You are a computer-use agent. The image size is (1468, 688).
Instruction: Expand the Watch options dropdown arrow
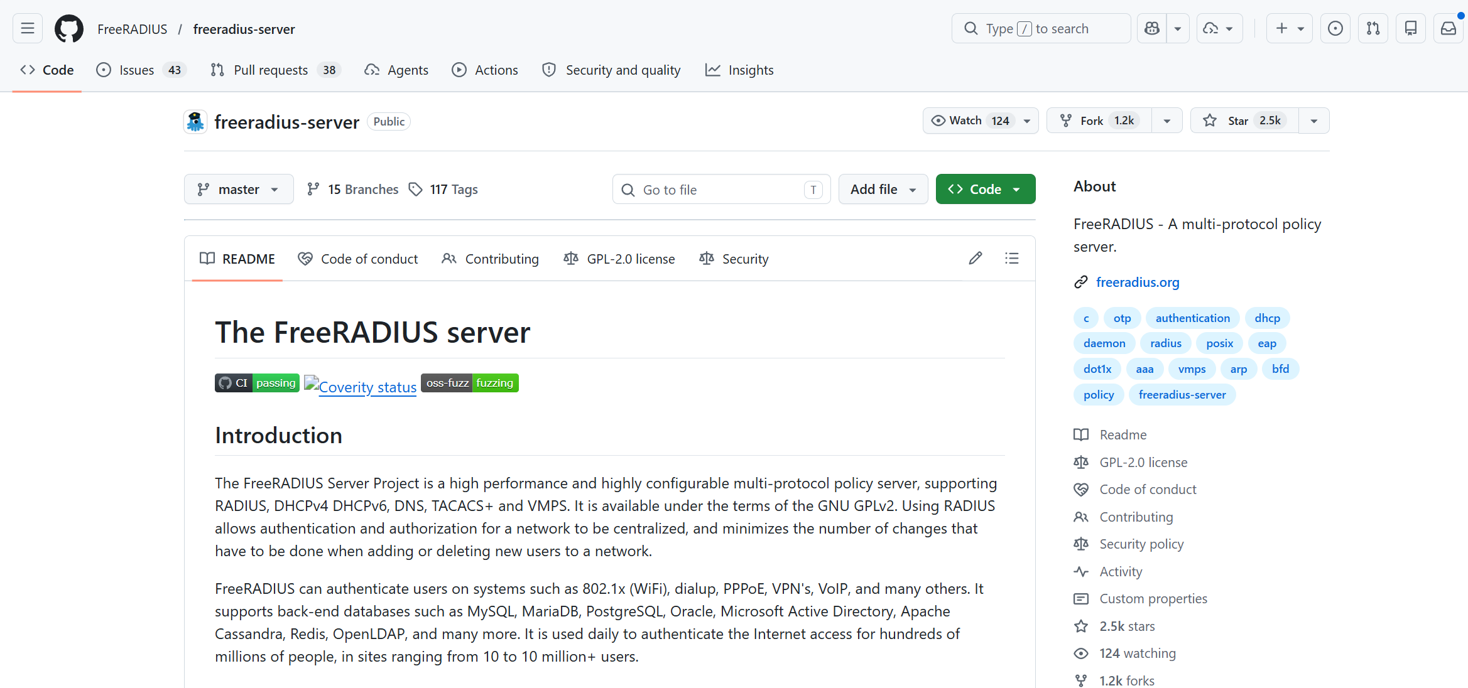(x=1027, y=121)
